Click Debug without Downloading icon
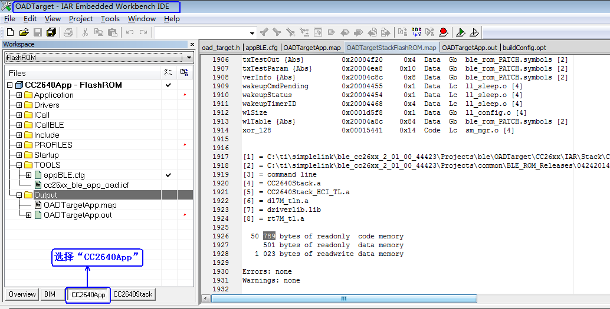 point(474,32)
